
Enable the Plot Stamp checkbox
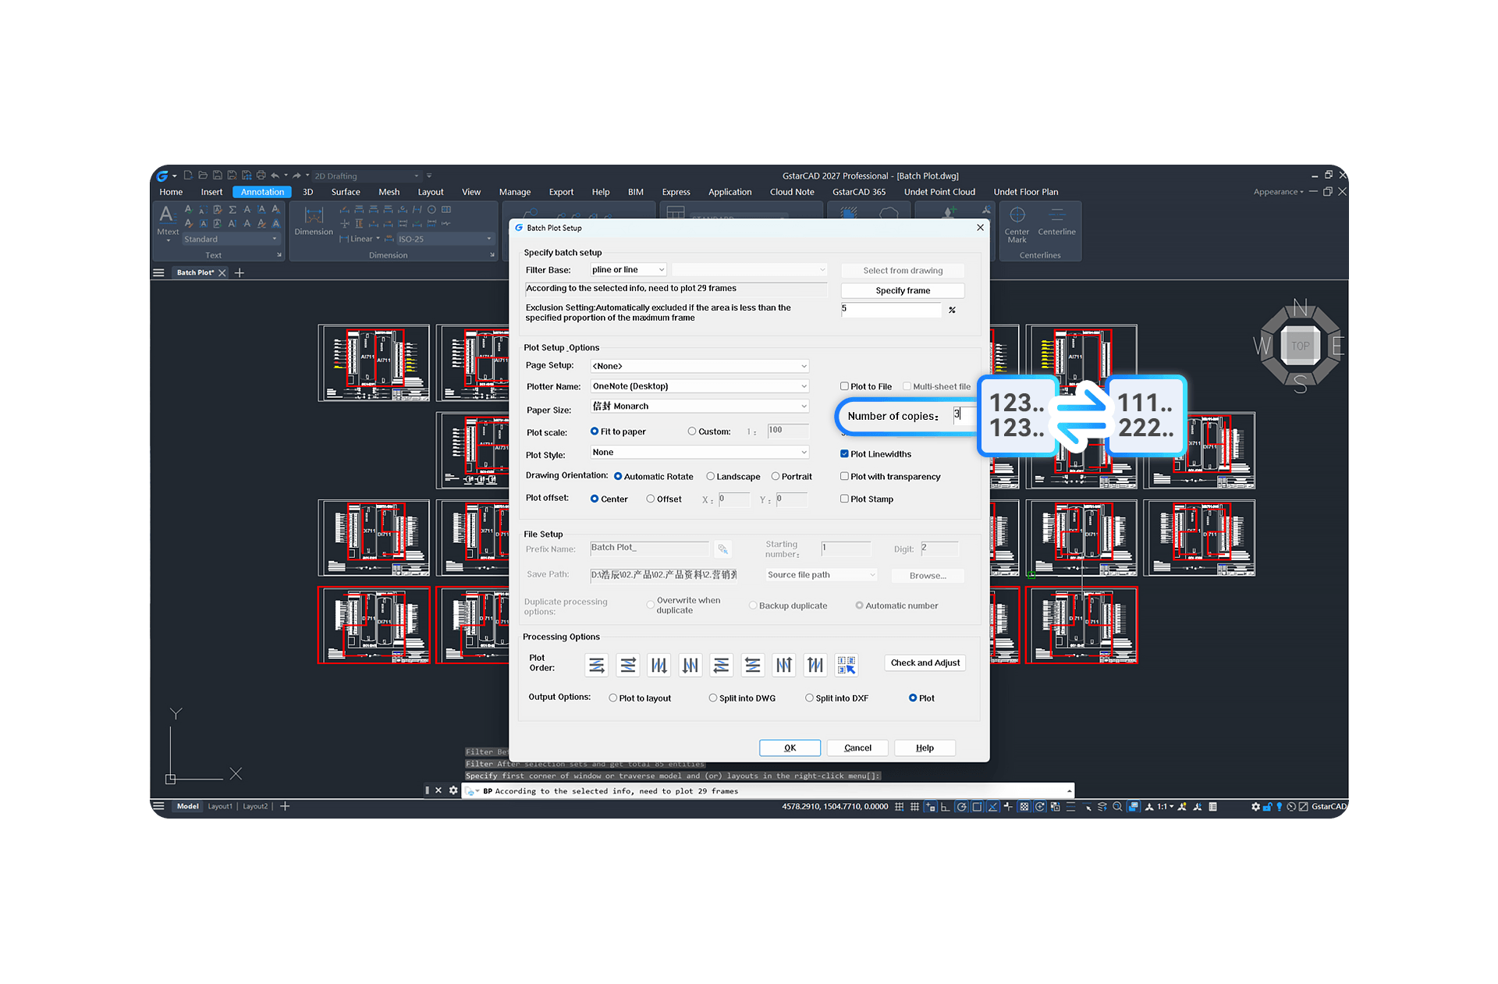tap(844, 499)
